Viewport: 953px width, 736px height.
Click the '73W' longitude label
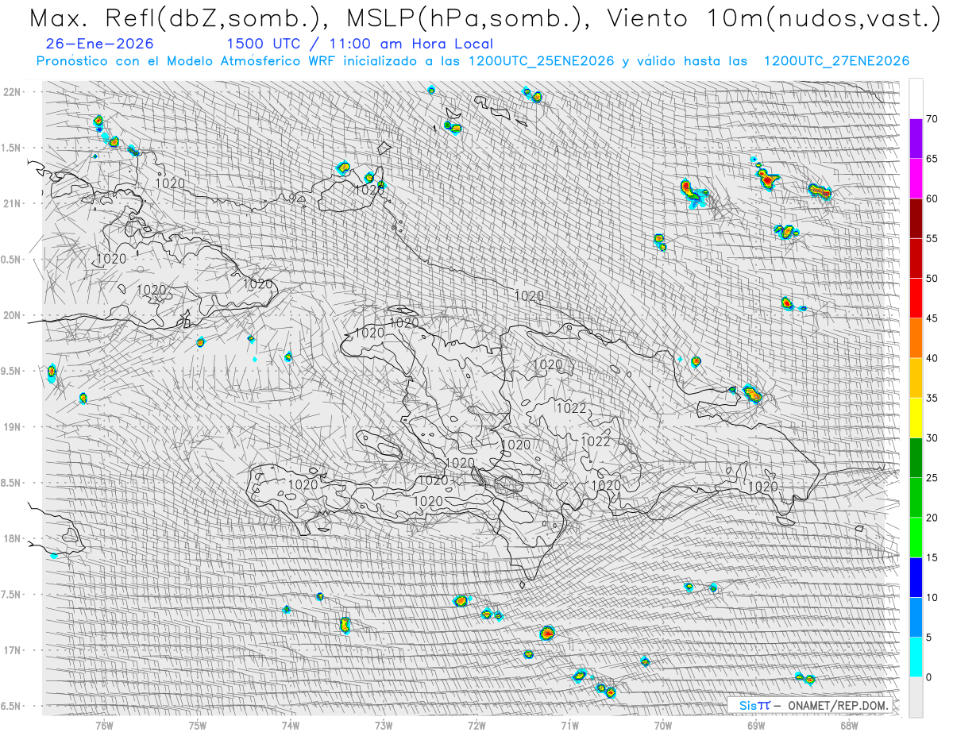click(384, 726)
